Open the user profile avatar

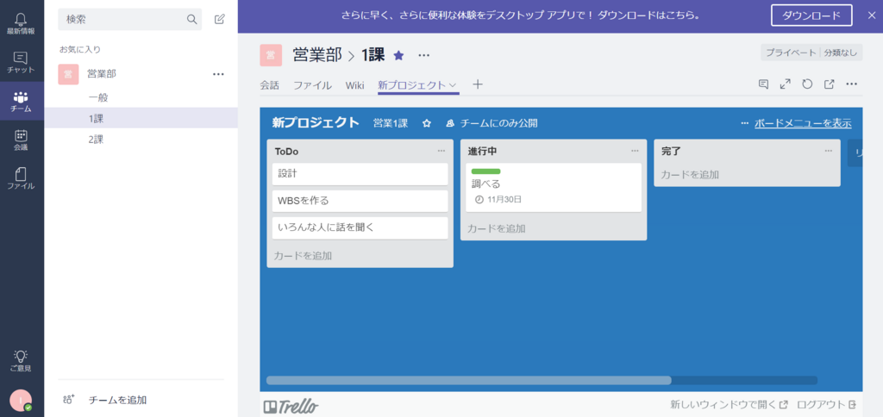[21, 400]
